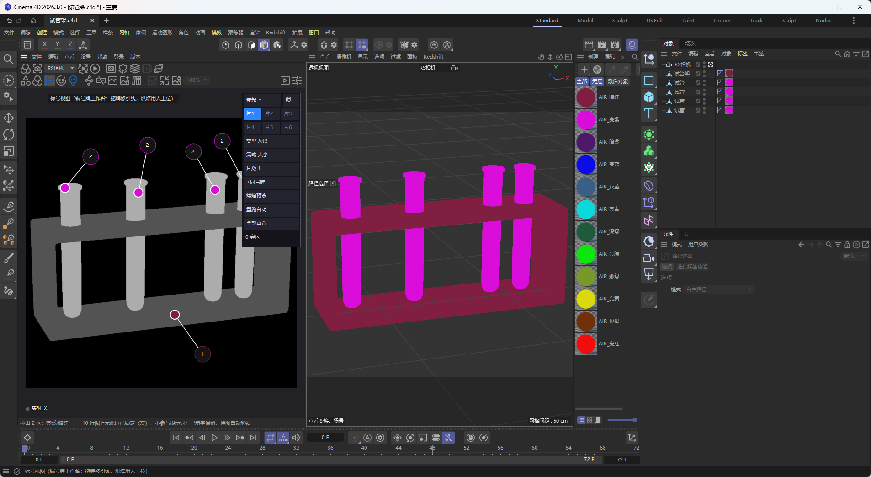Toggle timeline sound mute icon
Screen dimensions: 871x477
(296, 438)
